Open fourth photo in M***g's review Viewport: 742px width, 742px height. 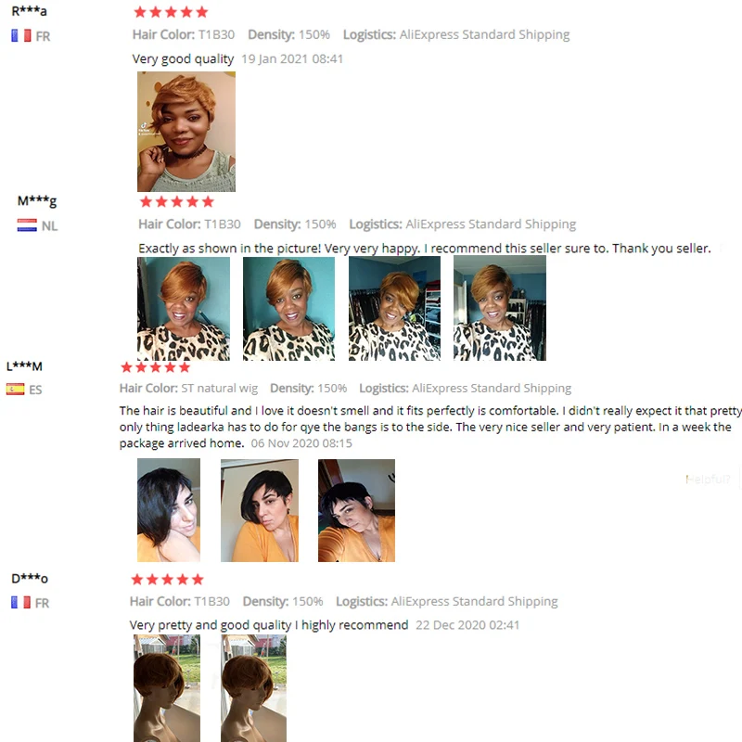pyautogui.click(x=500, y=309)
